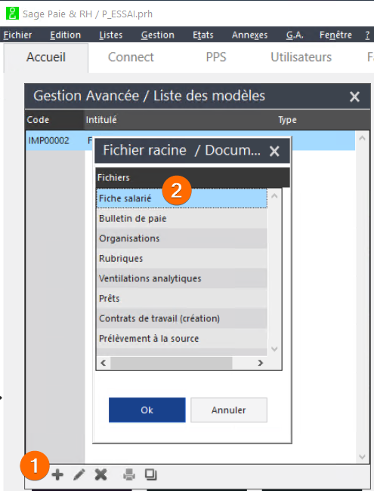Duplicate model with the copy icon
Viewport: 374px width, 491px height.
(150, 474)
